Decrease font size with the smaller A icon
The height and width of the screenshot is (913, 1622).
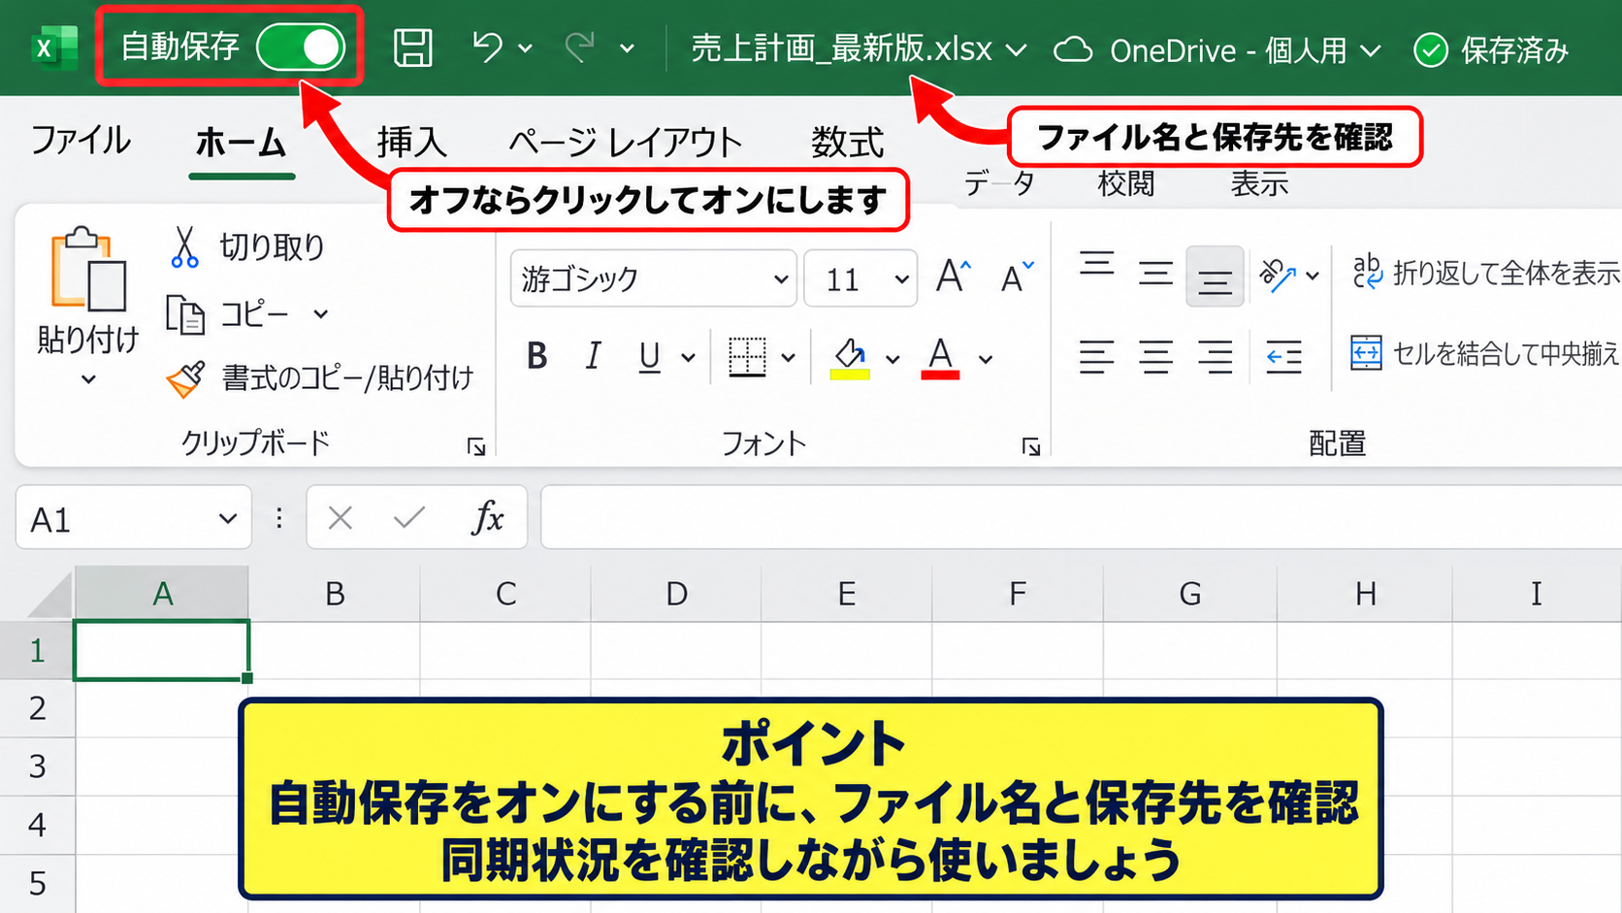pos(1017,277)
